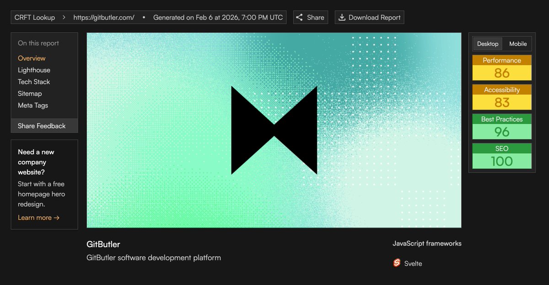Screen dimensions: 549x285
Task: Click the GitButler preview image
Action: pos(274,130)
